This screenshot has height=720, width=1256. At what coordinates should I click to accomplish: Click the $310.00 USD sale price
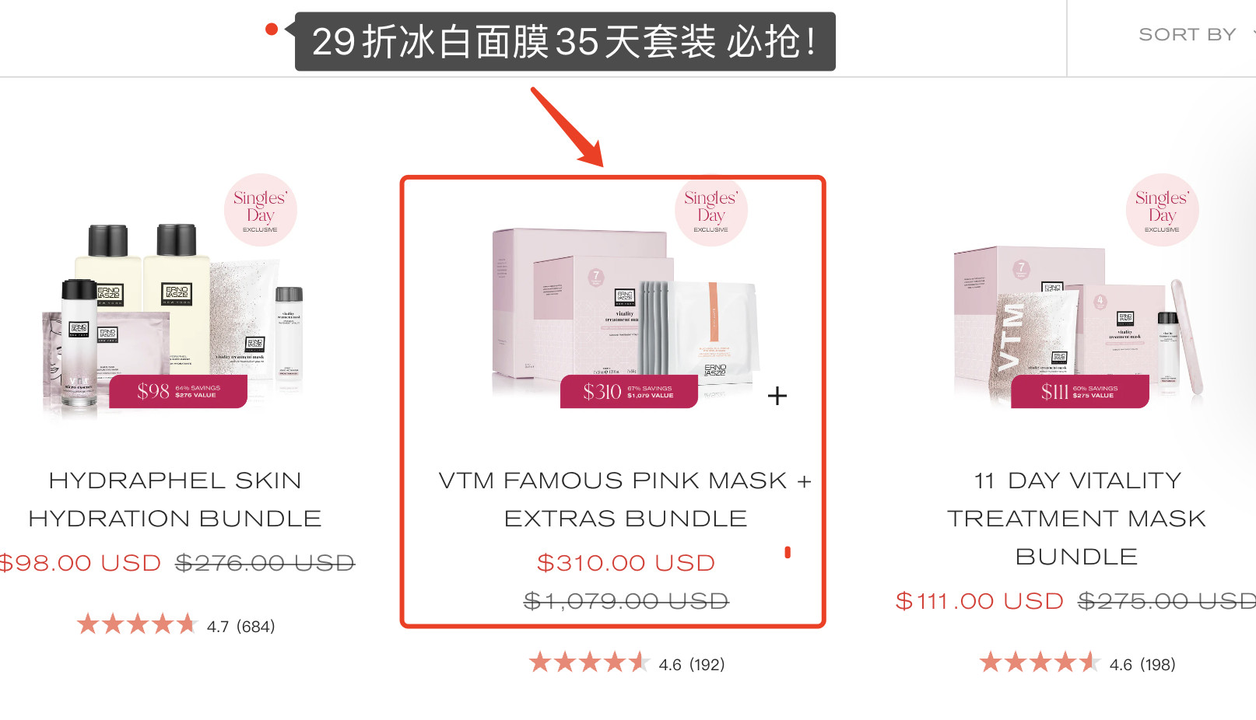626,563
